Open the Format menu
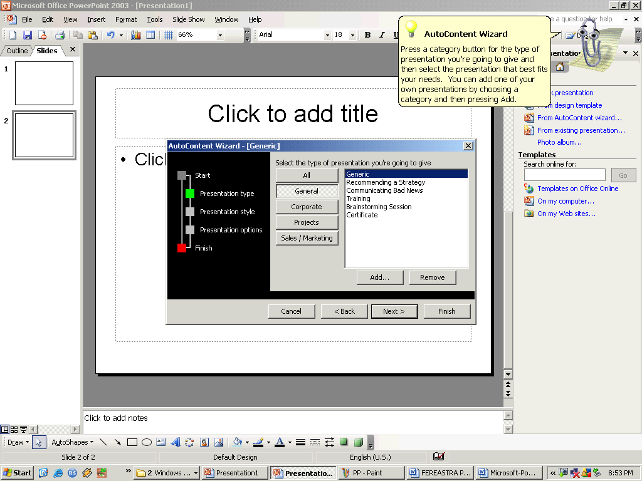The height and width of the screenshot is (481, 642). point(125,19)
